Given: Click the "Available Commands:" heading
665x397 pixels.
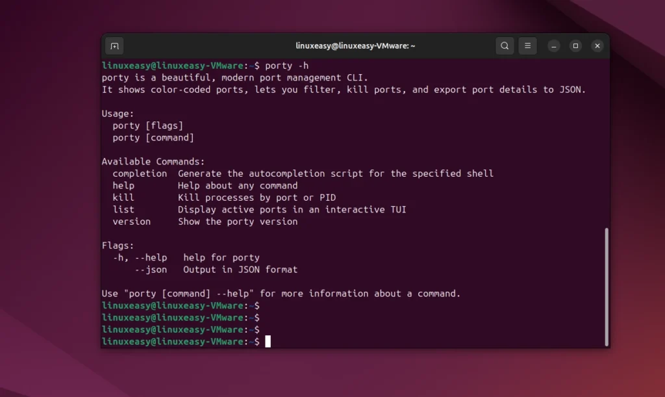Looking at the screenshot, I should tap(153, 162).
